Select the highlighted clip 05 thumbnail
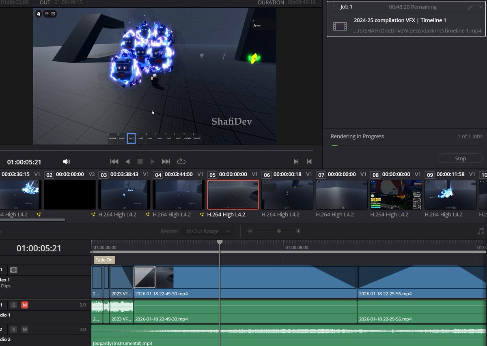The image size is (487, 346). [233, 195]
